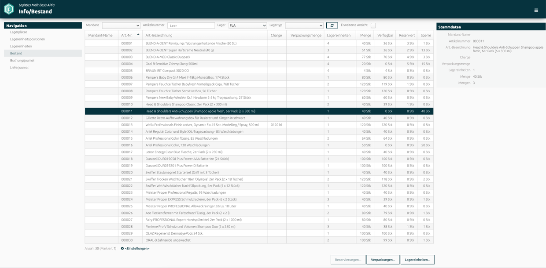Sort by Charge column header
The image size is (546, 268).
(x=277, y=35)
